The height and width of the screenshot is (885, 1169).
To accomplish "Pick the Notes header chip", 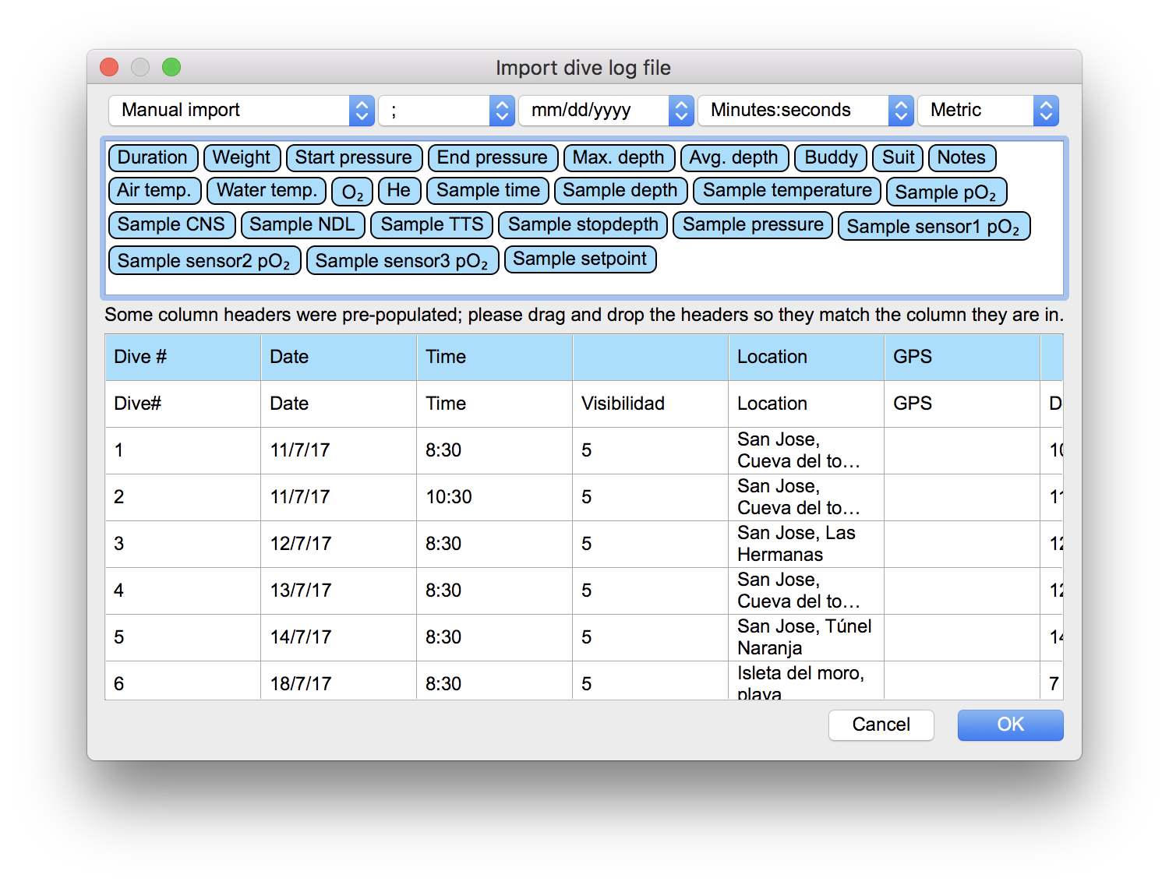I will coord(961,157).
